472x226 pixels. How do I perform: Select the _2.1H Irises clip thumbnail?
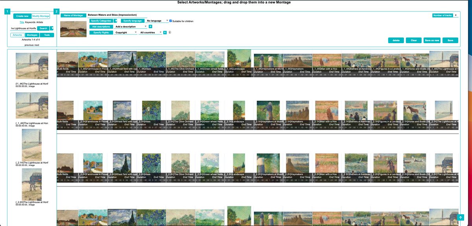point(151,110)
